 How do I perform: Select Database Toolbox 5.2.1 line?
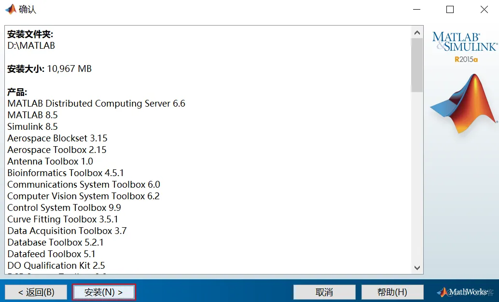55,243
